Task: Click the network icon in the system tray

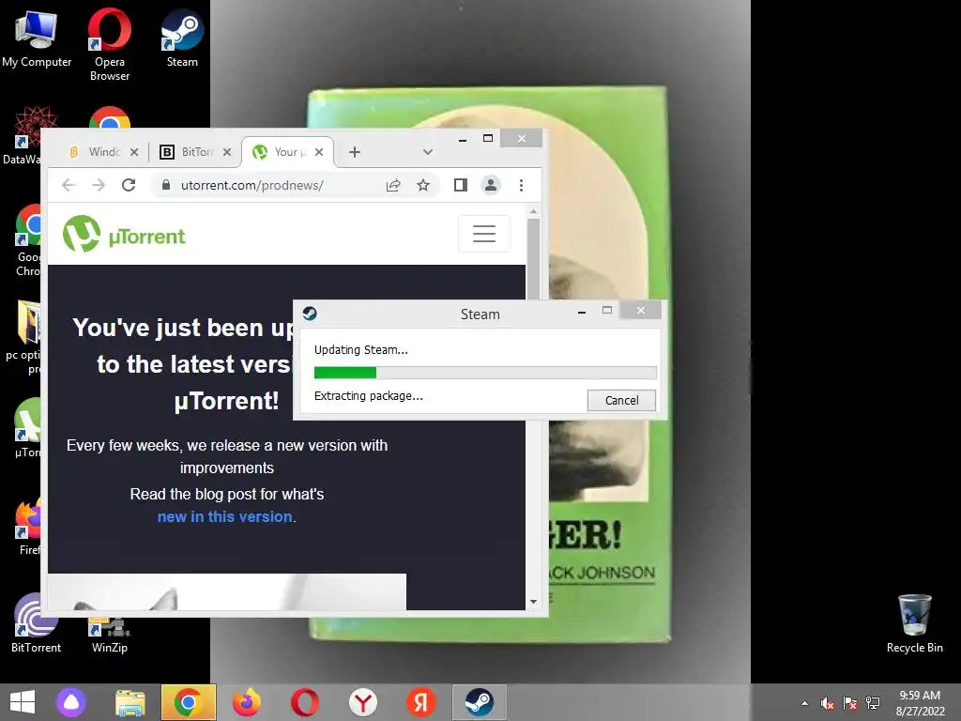Action: [x=873, y=703]
